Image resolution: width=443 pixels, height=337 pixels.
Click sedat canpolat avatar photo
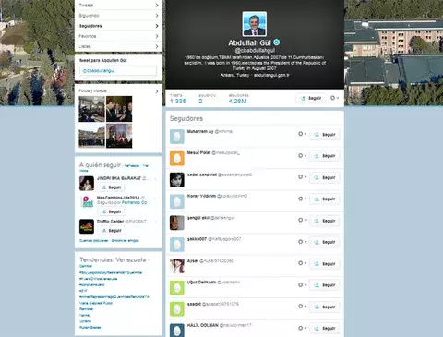point(177,180)
